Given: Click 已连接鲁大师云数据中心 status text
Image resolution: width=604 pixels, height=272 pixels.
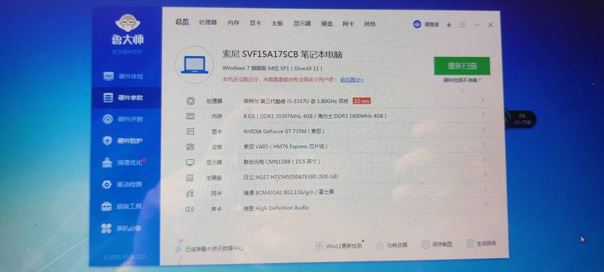Looking at the screenshot, I should [214, 249].
